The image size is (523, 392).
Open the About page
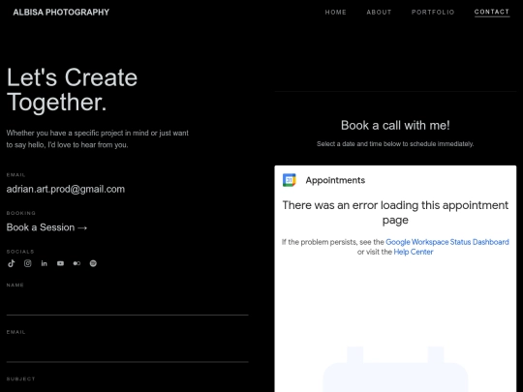point(379,12)
